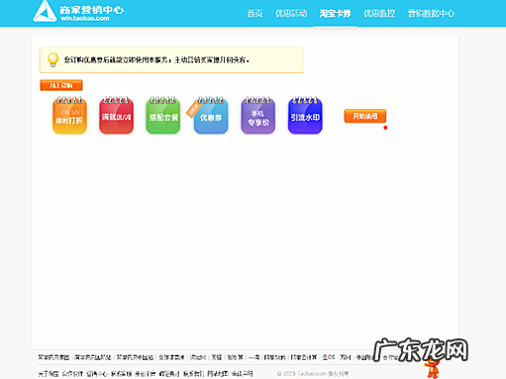
Task: Open the 搭配套餐 green calendar icon
Action: pos(163,116)
